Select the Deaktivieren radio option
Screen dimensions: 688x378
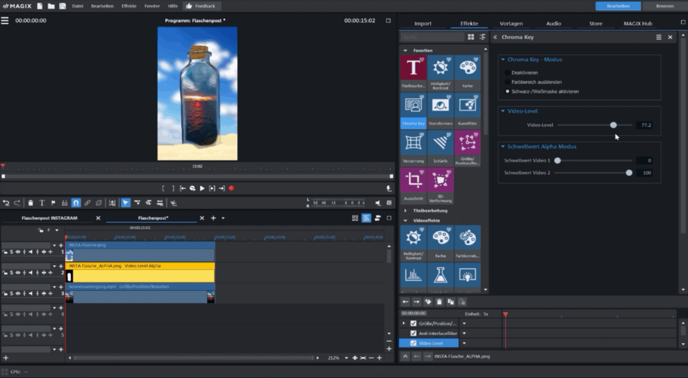(x=507, y=72)
